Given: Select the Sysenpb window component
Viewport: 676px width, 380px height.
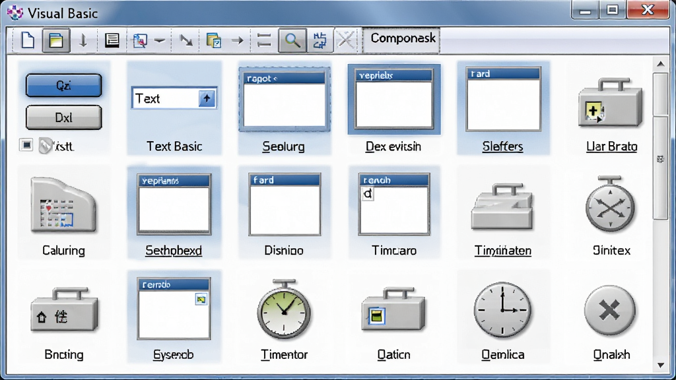Looking at the screenshot, I should point(174,309).
